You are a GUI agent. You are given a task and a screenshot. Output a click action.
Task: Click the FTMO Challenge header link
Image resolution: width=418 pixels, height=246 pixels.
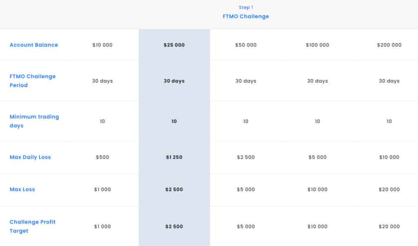(x=245, y=16)
